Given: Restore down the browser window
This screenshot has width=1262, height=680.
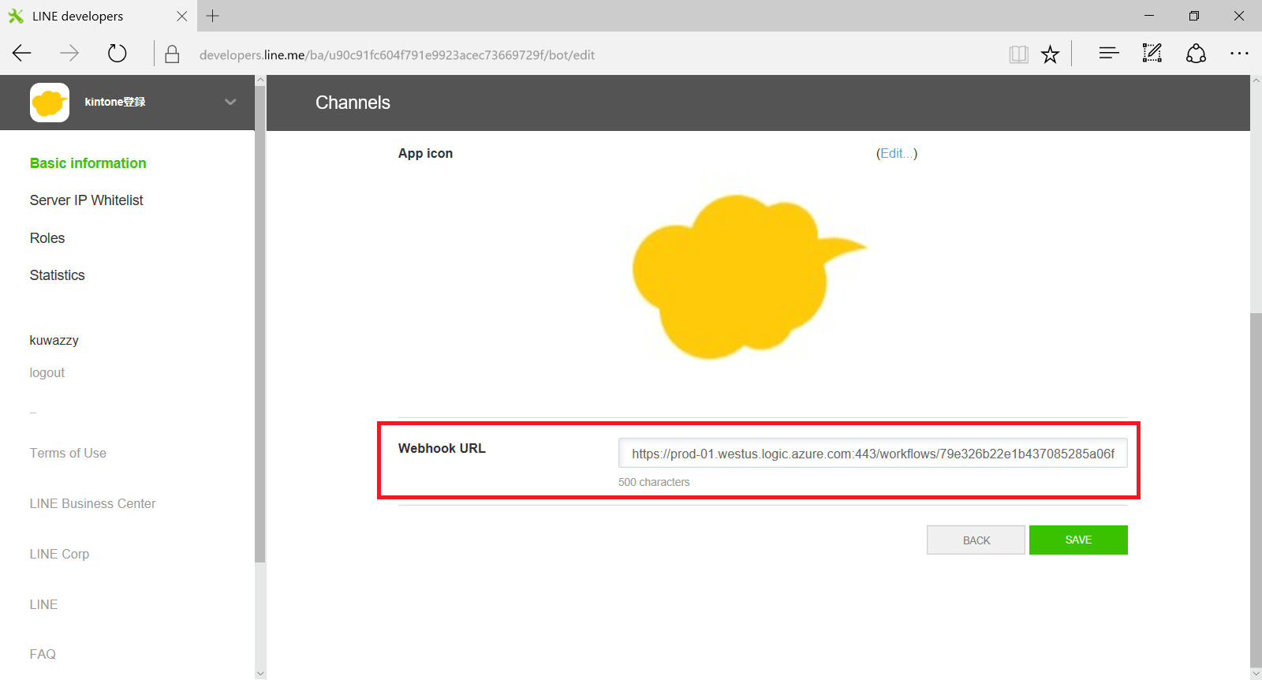Looking at the screenshot, I should pyautogui.click(x=1194, y=16).
